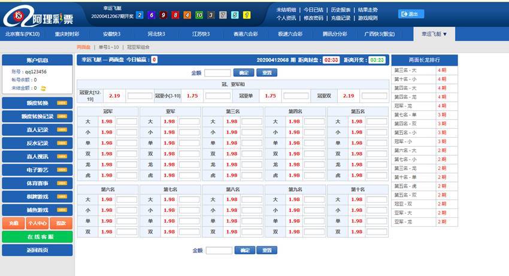This screenshot has height=276, width=509.
Task: Click the blue number 2 result ball
Action: [x=140, y=15]
